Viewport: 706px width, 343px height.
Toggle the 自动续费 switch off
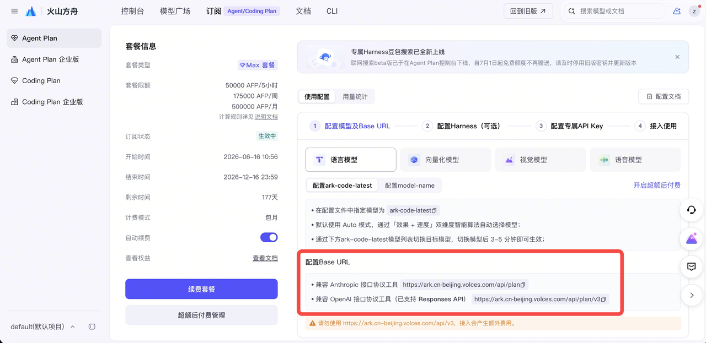click(269, 237)
